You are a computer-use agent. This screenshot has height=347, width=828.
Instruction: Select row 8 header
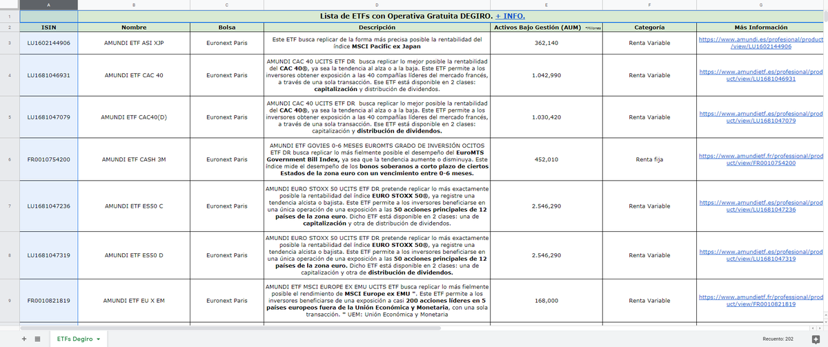[x=10, y=255]
